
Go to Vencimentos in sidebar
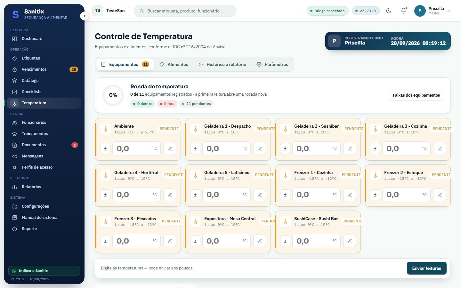pyautogui.click(x=44, y=69)
